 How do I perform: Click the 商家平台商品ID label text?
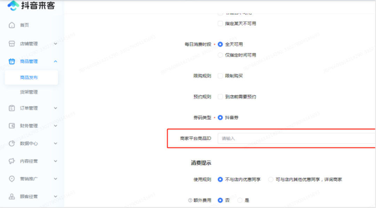[195, 138]
